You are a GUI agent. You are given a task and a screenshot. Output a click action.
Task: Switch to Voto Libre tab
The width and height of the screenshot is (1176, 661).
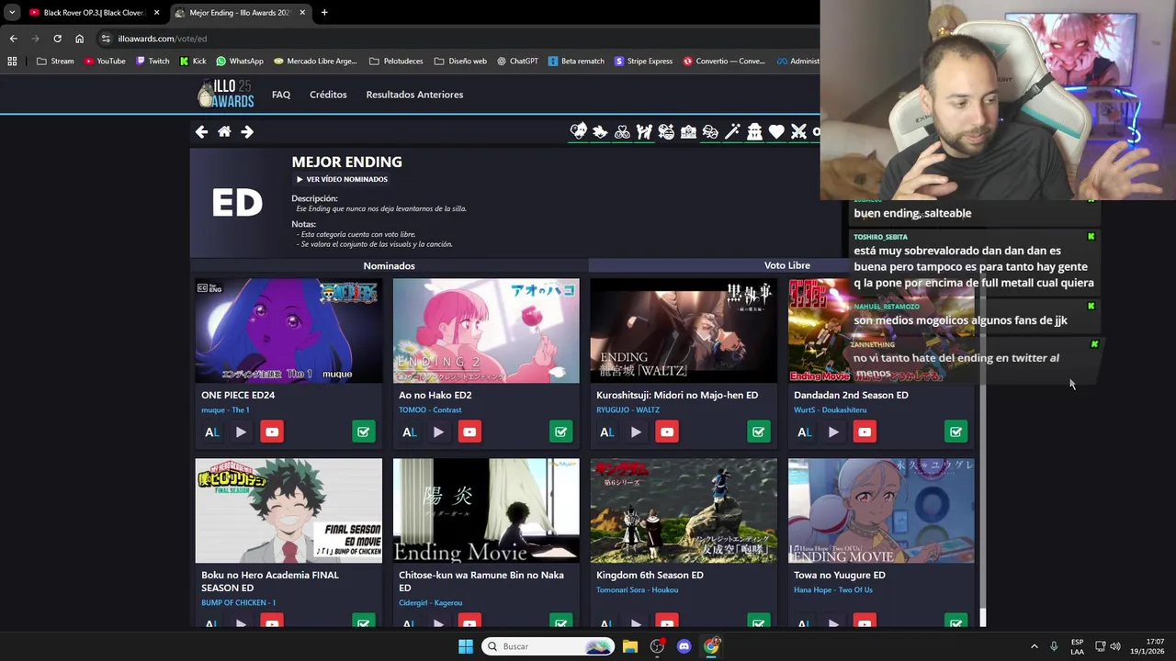(x=786, y=265)
